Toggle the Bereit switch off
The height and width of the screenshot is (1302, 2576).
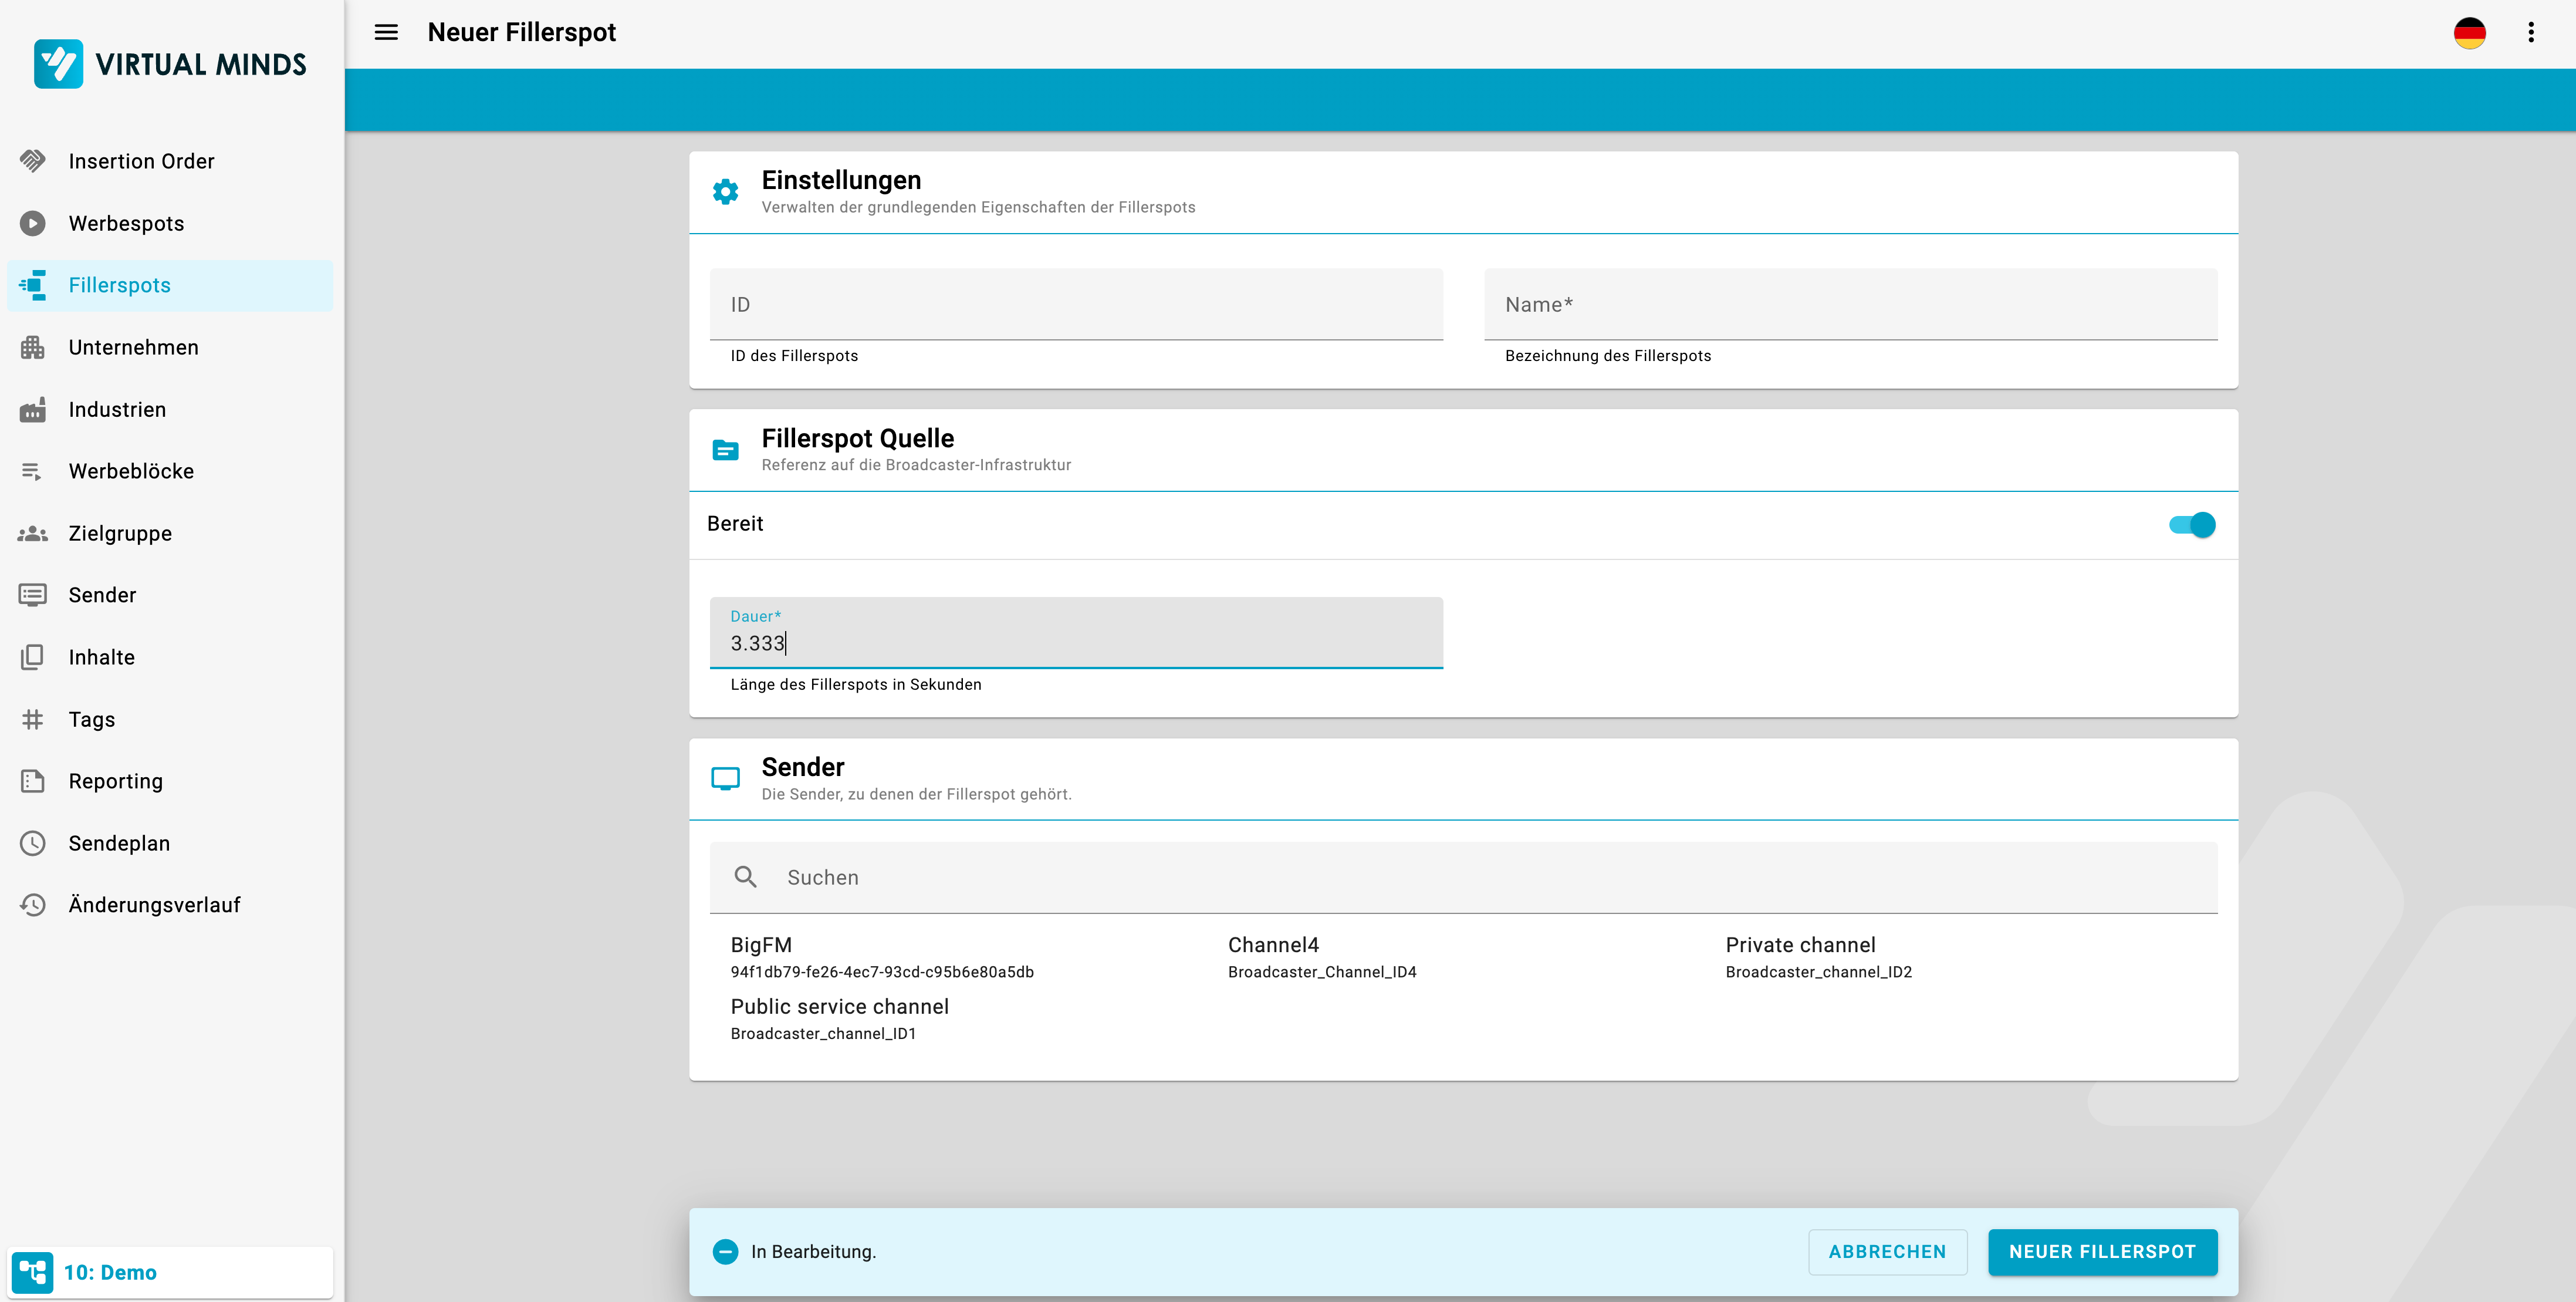(2191, 524)
